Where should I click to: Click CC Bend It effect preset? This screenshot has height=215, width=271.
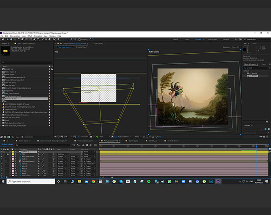[254, 73]
